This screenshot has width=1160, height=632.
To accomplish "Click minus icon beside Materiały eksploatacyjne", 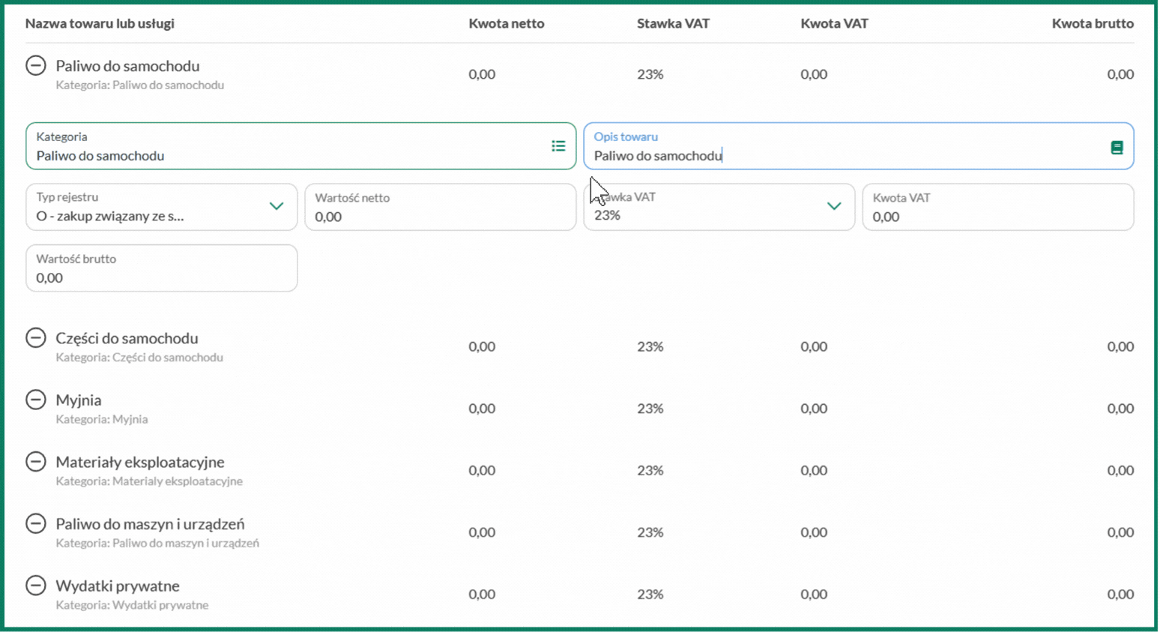I will (x=35, y=461).
